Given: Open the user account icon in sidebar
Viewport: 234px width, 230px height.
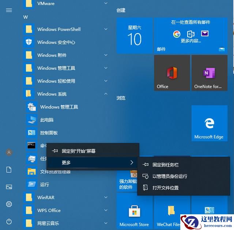Looking at the screenshot, I should tap(9, 152).
